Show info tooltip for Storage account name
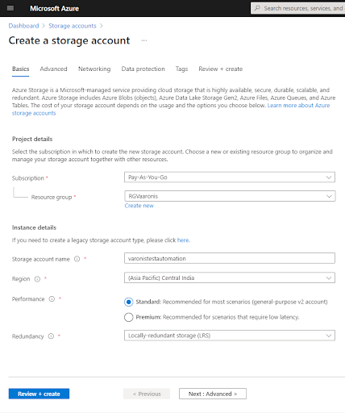 77,259
